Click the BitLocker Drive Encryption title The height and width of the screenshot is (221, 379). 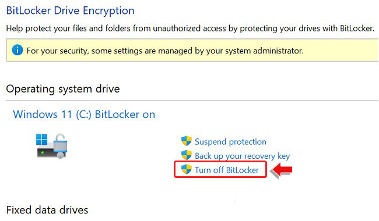point(70,11)
